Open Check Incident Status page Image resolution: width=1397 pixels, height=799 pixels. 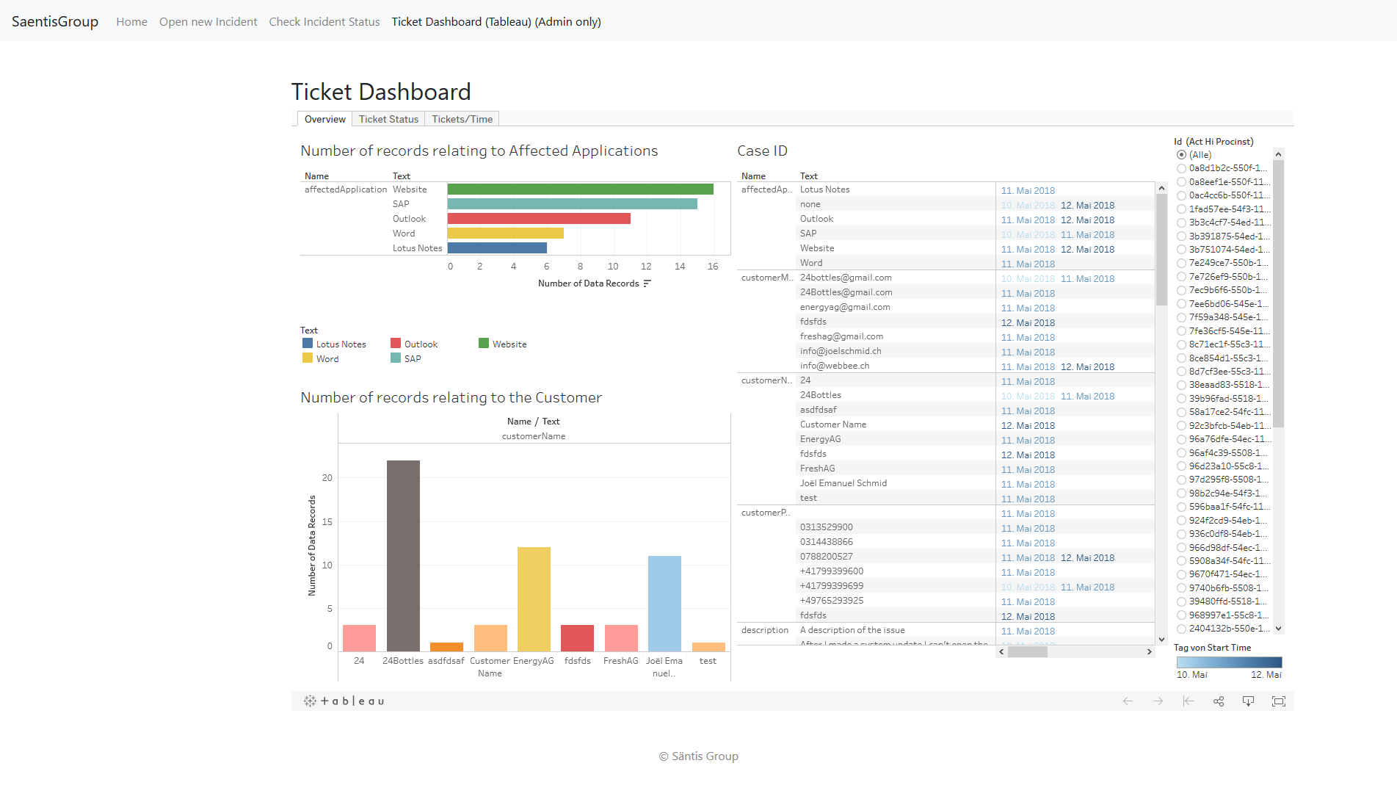[324, 22]
